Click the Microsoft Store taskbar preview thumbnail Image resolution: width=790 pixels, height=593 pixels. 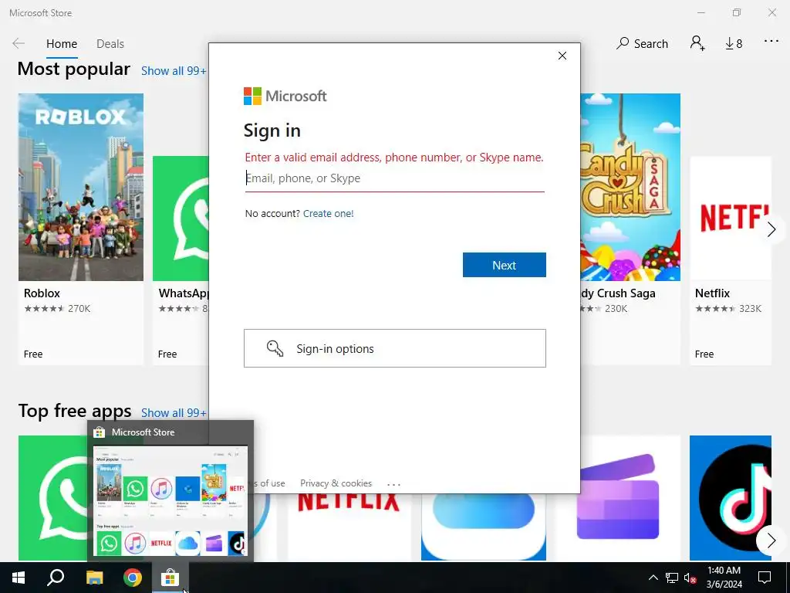170,500
